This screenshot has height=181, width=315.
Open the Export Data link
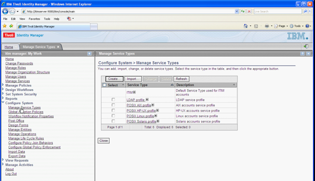point(17,156)
